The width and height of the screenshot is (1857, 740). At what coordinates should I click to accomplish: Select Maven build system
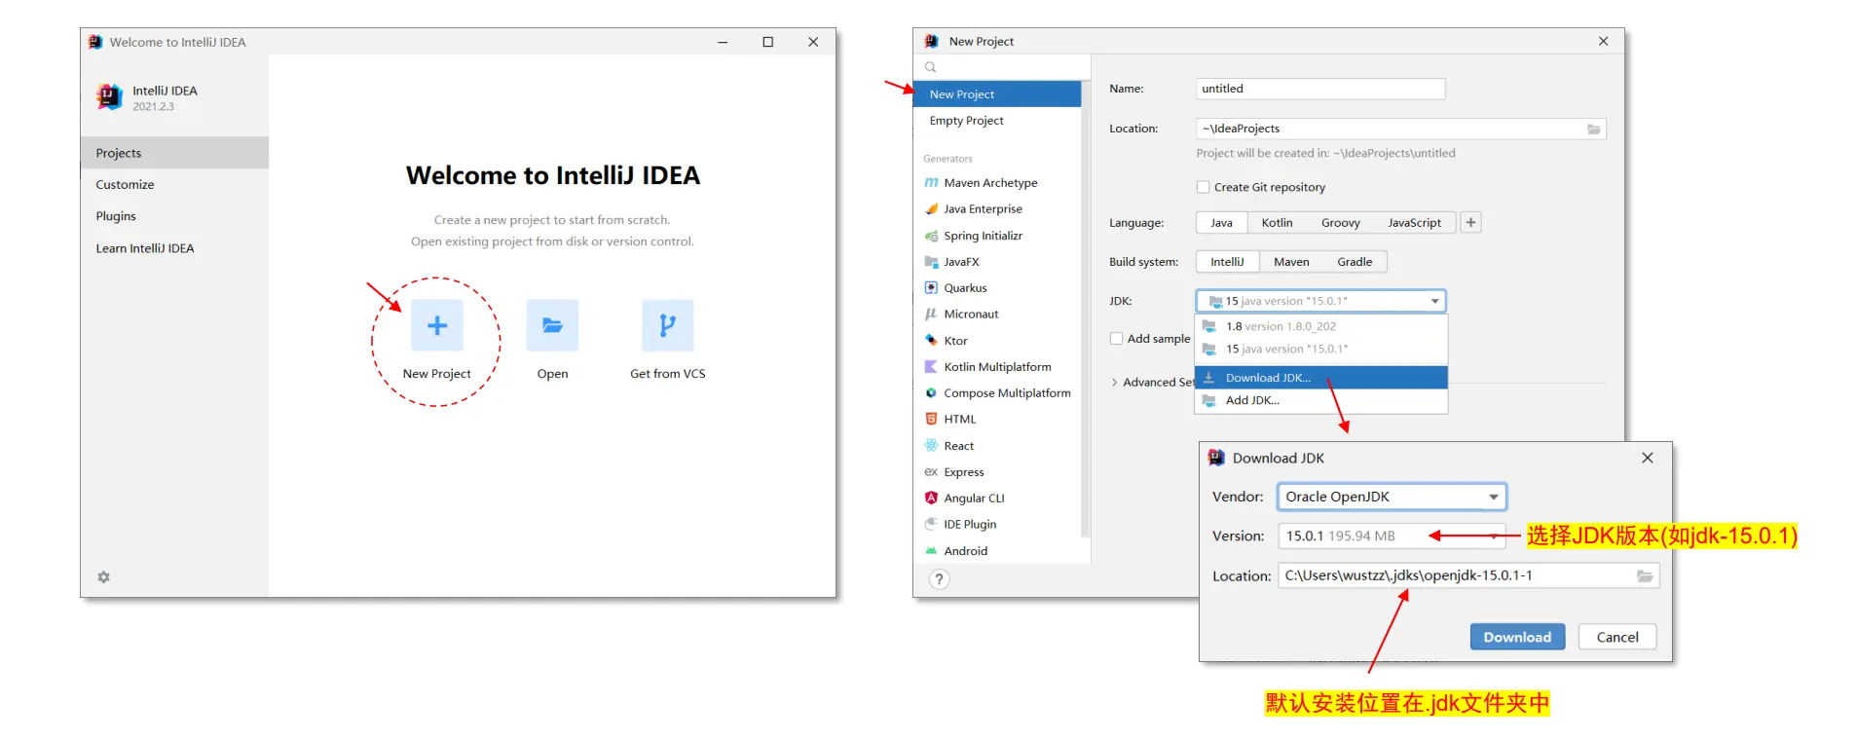(x=1291, y=262)
